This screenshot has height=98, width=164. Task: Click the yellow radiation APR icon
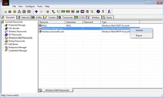[x=15, y=11]
